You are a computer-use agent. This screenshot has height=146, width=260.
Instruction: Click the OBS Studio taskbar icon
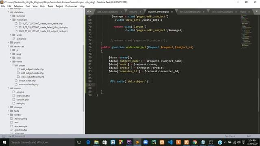pyautogui.click(x=211, y=142)
